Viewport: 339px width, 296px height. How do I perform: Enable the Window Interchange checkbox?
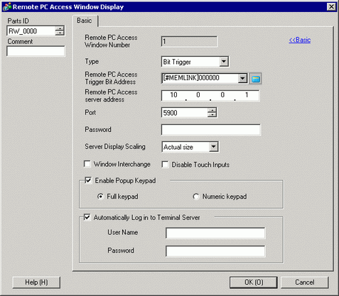(x=87, y=164)
